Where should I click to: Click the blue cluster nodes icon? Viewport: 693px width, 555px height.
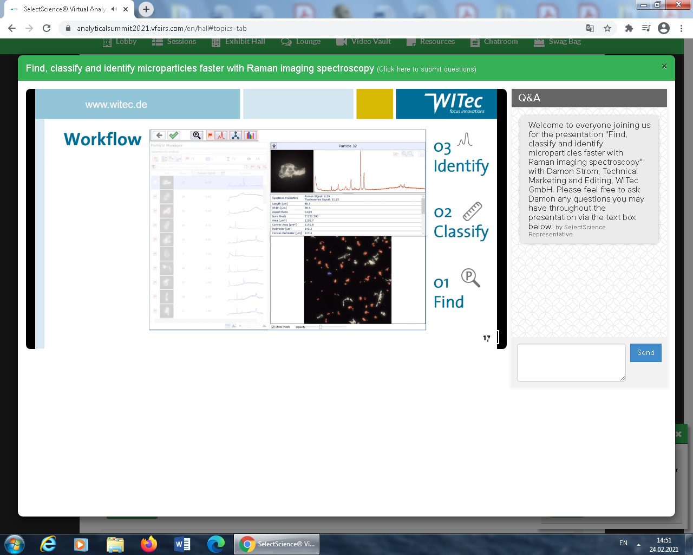(x=236, y=135)
